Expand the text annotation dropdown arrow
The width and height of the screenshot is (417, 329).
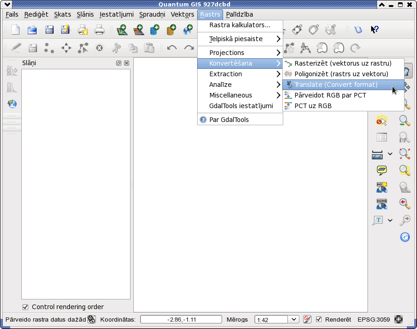point(390,220)
